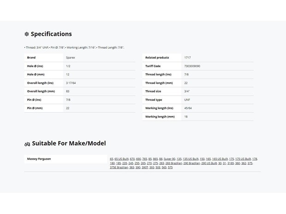The height and width of the screenshot is (214, 286).
Task: Open the 290 Brazilian model link
Action: (191, 163)
